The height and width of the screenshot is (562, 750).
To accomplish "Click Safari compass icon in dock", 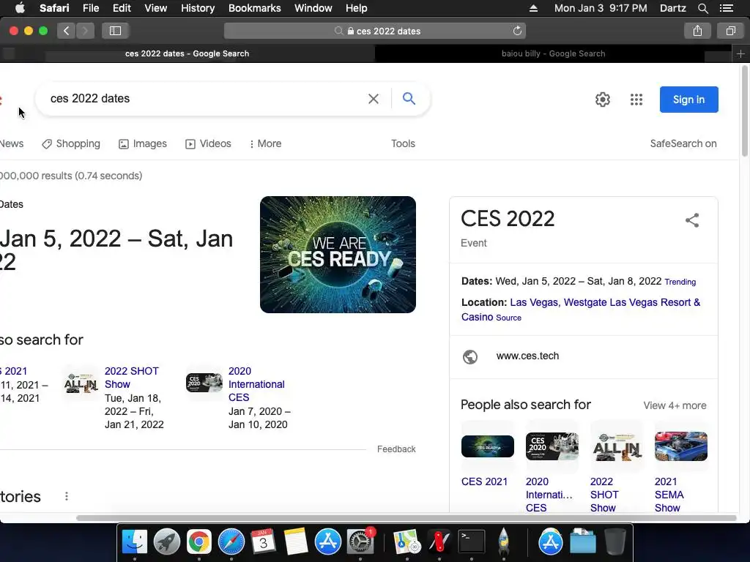I will 231,542.
